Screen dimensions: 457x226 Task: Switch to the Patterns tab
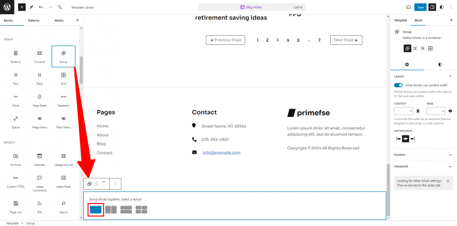point(33,20)
